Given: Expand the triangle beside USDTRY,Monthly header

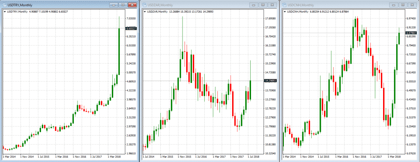Looking at the screenshot, I should pos(5,11).
